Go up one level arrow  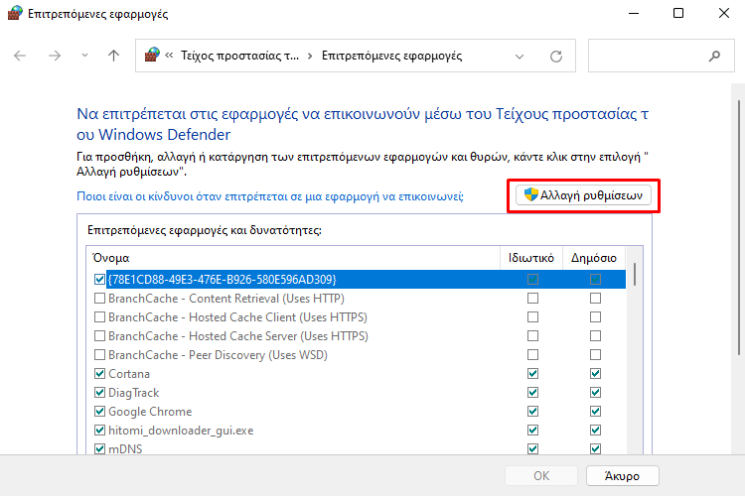(113, 56)
